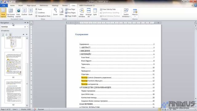Switch to the Review tab
Viewport: 197px width, 111px height.
[x=65, y=6]
